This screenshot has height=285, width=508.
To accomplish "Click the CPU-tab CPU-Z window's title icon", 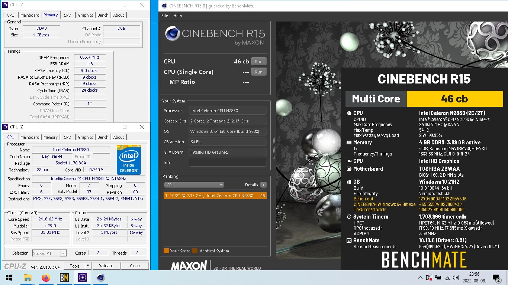I will coord(5,127).
